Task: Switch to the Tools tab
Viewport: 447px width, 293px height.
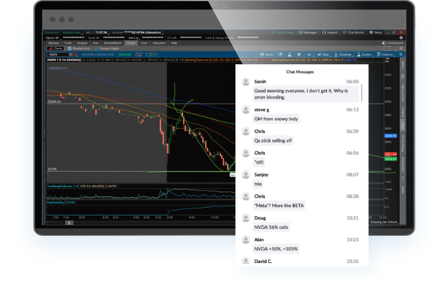Action: [x=144, y=43]
